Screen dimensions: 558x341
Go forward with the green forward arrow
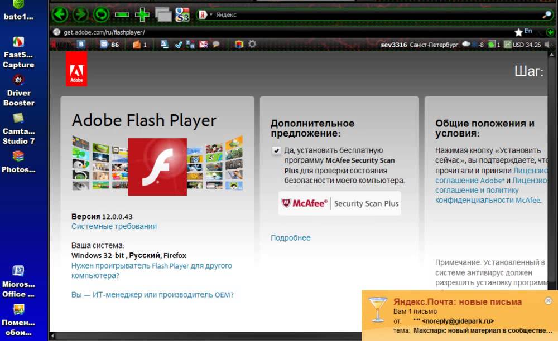[80, 14]
